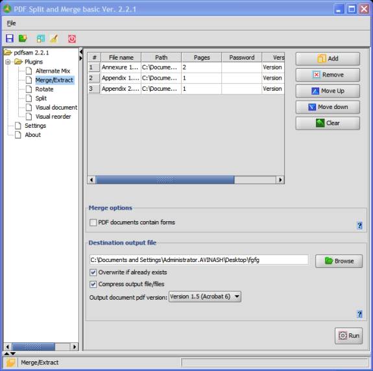Click the destination output file path field
Screen dimensions: 373x371
[199, 259]
